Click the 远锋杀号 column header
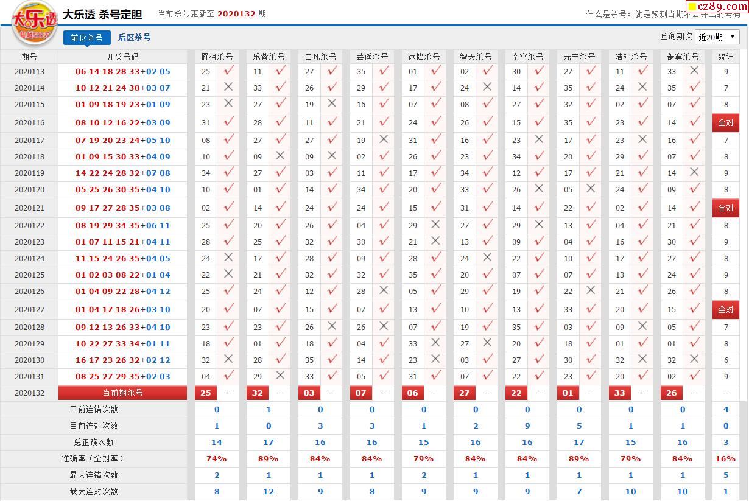The height and width of the screenshot is (501, 749). tap(424, 57)
